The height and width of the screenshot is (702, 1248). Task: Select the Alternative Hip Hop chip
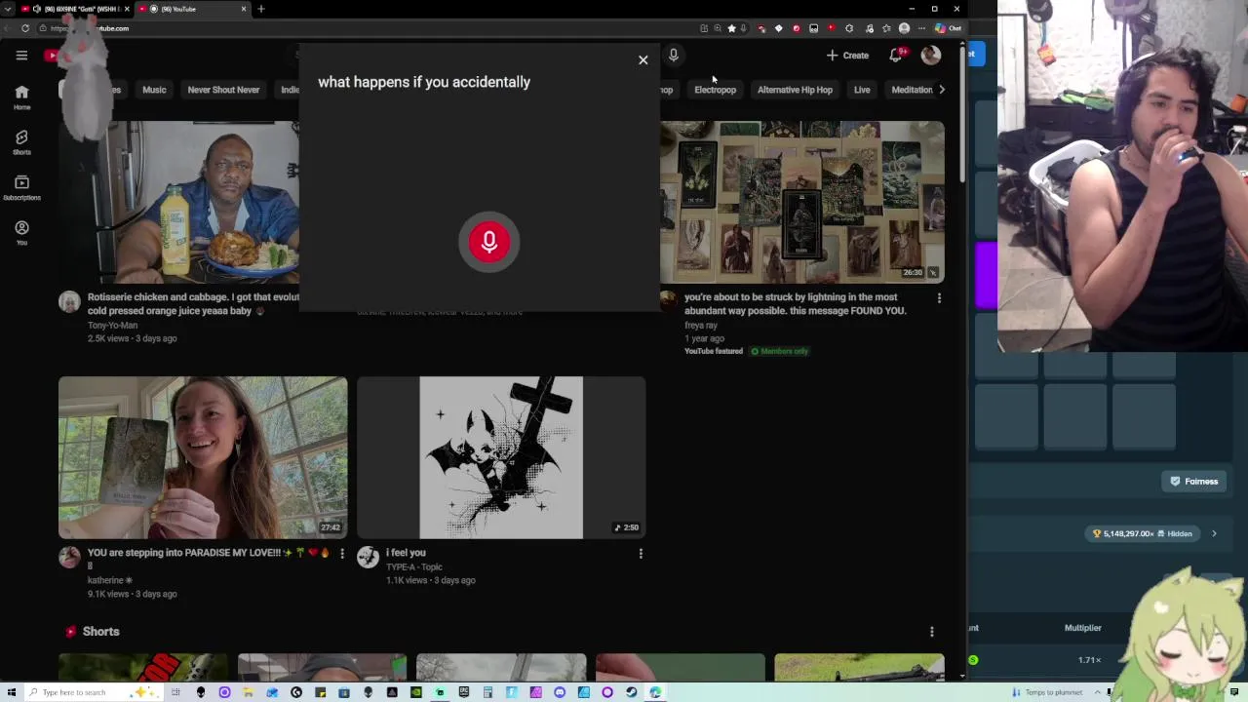point(795,90)
